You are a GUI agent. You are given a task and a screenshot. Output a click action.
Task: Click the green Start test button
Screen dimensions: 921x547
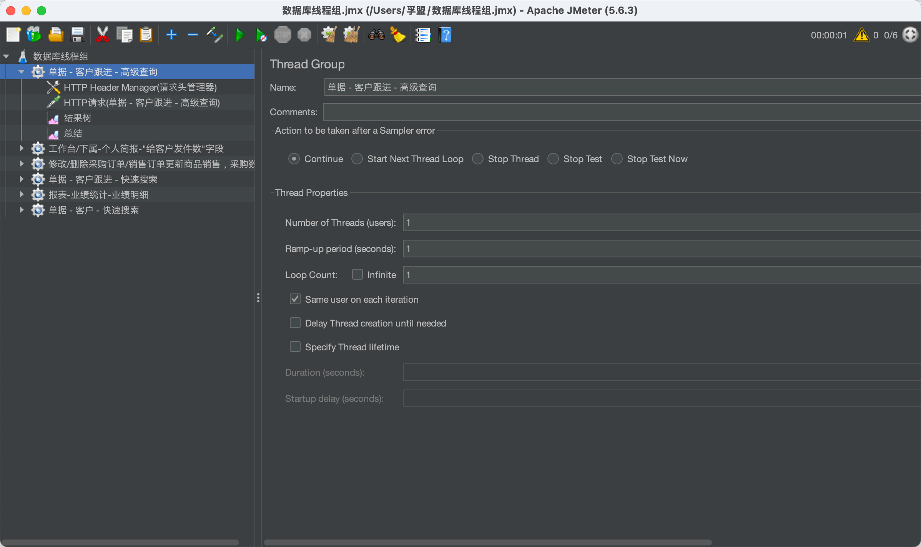pos(239,35)
